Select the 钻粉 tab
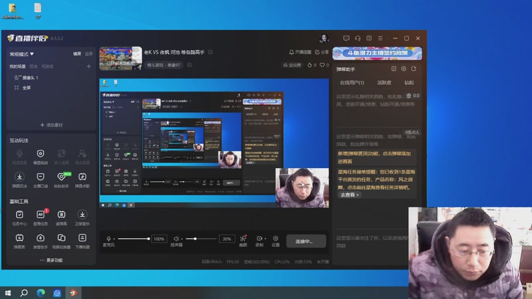The width and height of the screenshot is (532, 299). (409, 82)
